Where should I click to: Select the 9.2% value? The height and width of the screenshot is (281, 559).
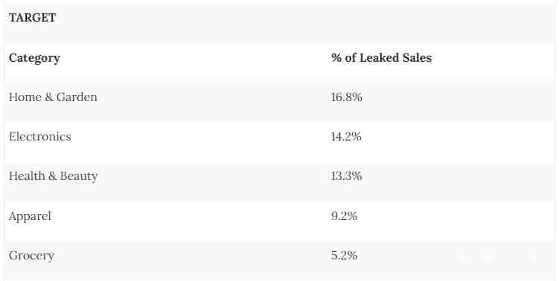pos(344,216)
